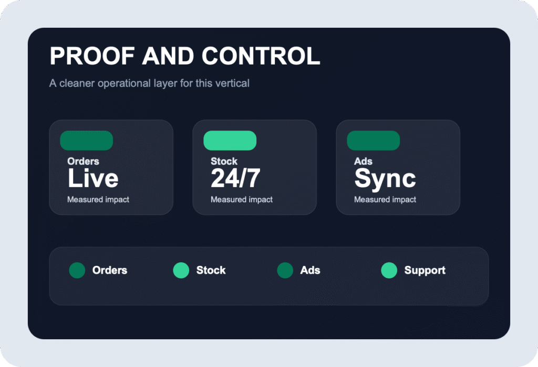Click the dark green dot beside Ads
The height and width of the screenshot is (367, 538).
tap(285, 271)
